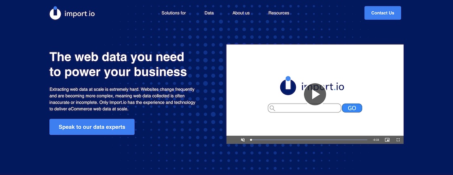Open the Data menu

coord(209,13)
